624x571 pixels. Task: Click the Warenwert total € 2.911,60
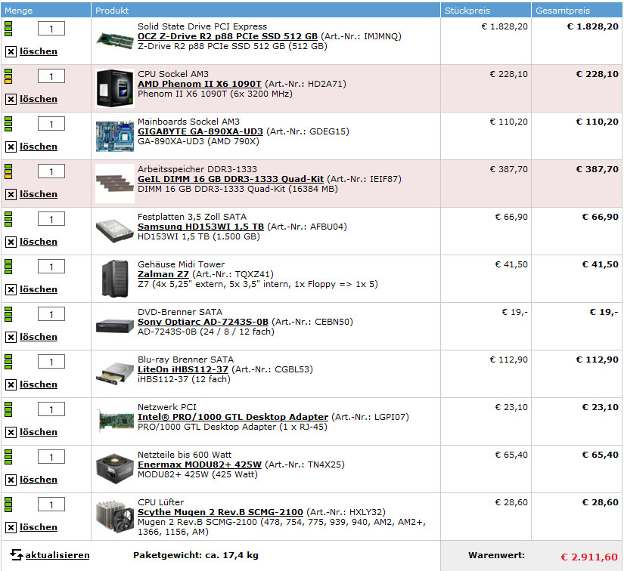tap(589, 557)
